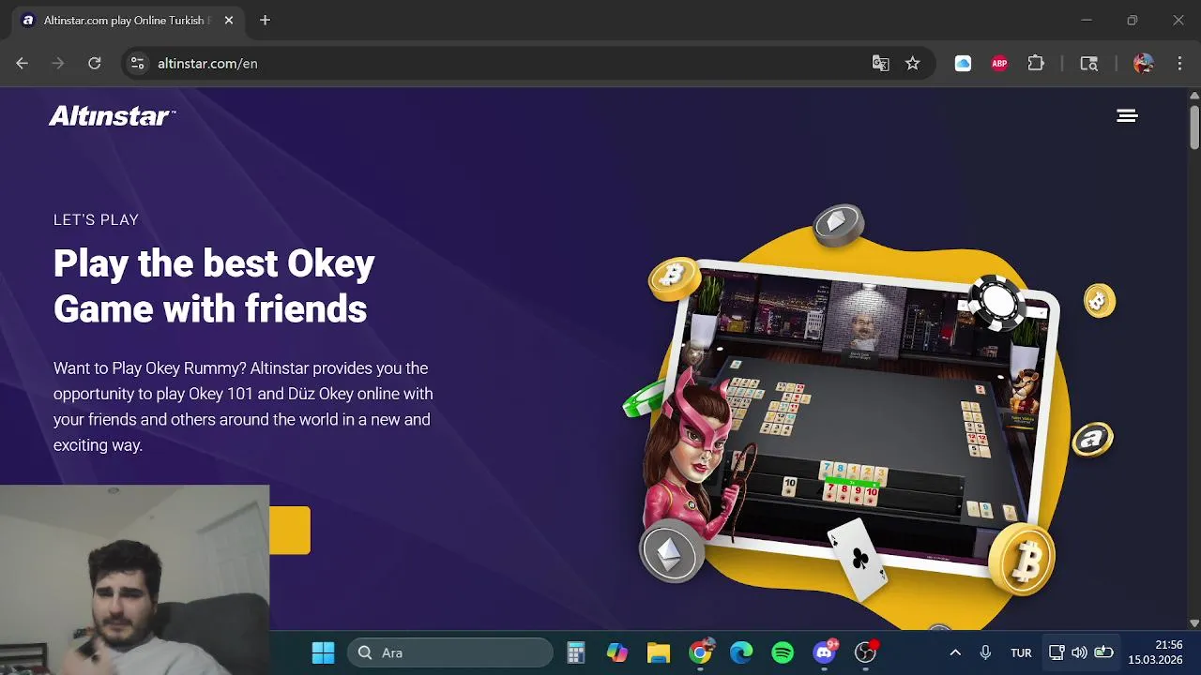Open Calculator from the taskbar
1201x675 pixels.
pyautogui.click(x=576, y=652)
